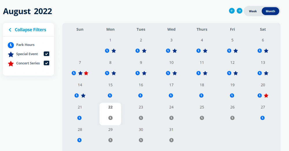
Task: Uncheck the Special Event filter checkbox
Action: click(x=47, y=54)
